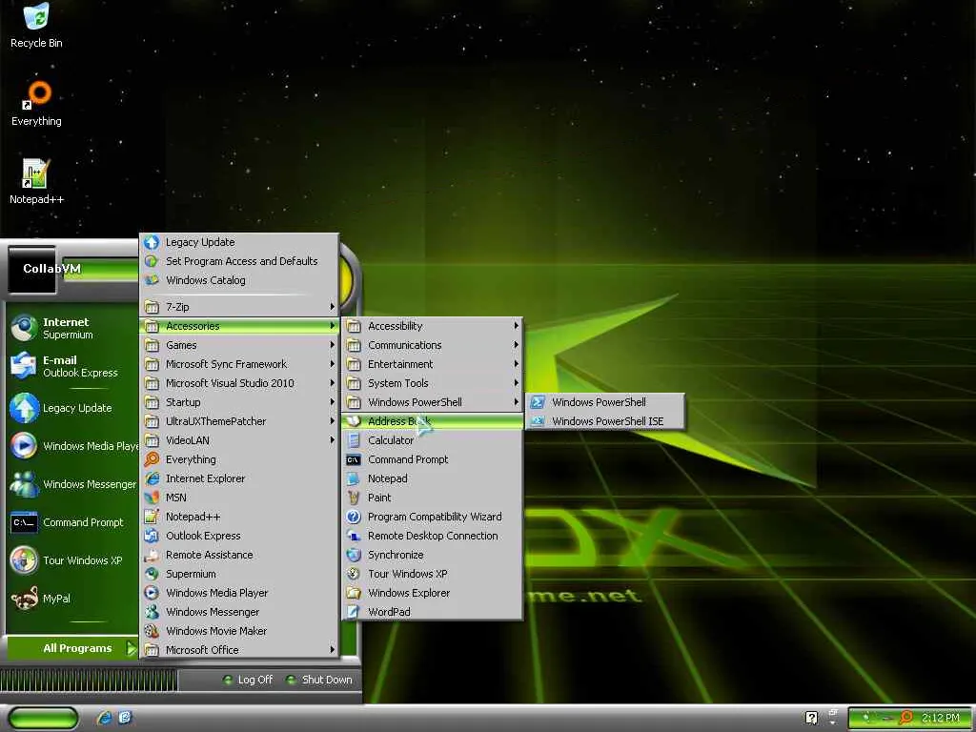Select Everything in All Programs list
The width and height of the screenshot is (976, 732).
239,459
